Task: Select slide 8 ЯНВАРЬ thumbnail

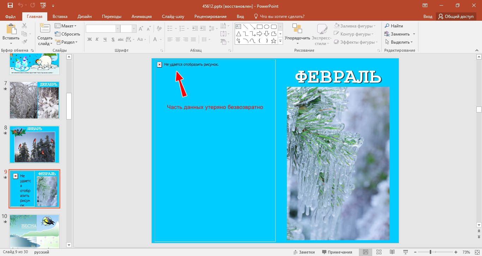Action: pos(35,144)
